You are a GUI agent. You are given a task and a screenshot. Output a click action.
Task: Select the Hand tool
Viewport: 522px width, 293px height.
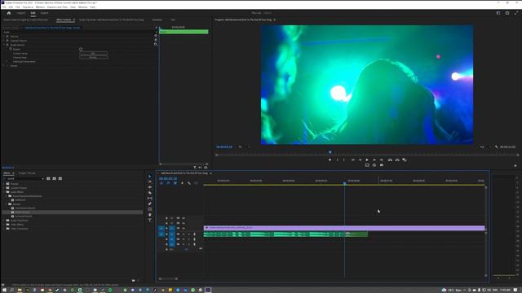point(150,215)
